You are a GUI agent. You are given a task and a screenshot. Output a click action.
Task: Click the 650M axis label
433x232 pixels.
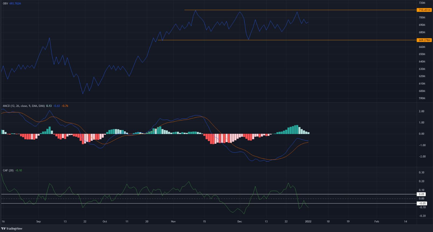[x=422, y=54]
